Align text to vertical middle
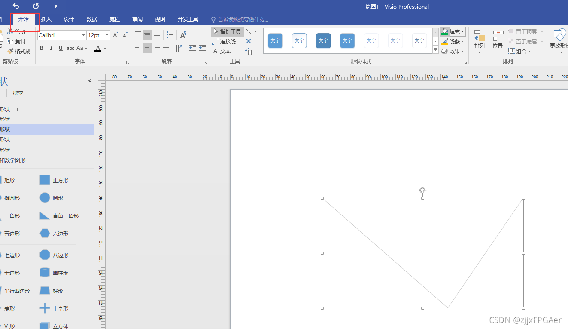 click(x=147, y=35)
